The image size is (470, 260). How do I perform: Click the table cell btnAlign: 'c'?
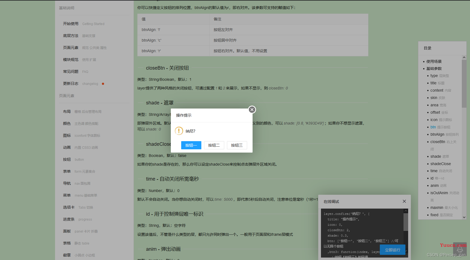pos(173,40)
